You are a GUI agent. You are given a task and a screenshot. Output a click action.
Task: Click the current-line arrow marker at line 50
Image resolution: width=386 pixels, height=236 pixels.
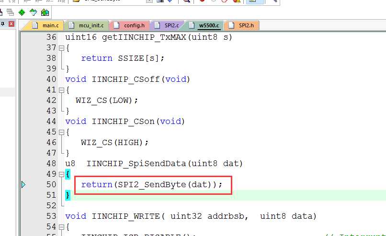[x=23, y=185]
